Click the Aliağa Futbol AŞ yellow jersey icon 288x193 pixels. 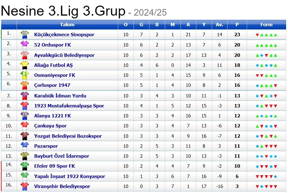pos(24,65)
